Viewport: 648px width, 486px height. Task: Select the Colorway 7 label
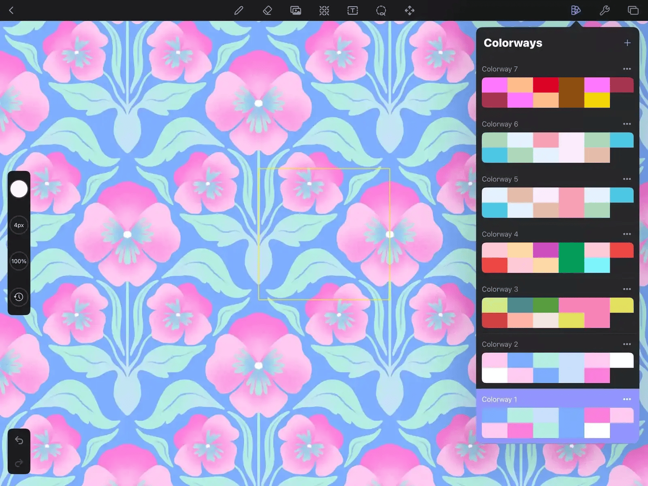coord(500,69)
